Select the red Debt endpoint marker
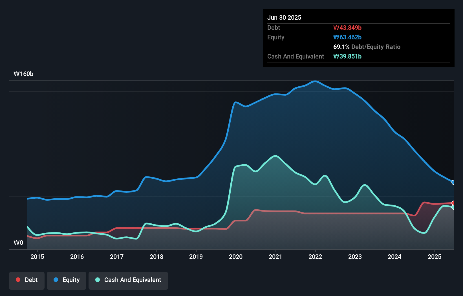The width and height of the screenshot is (463, 296). click(x=453, y=203)
